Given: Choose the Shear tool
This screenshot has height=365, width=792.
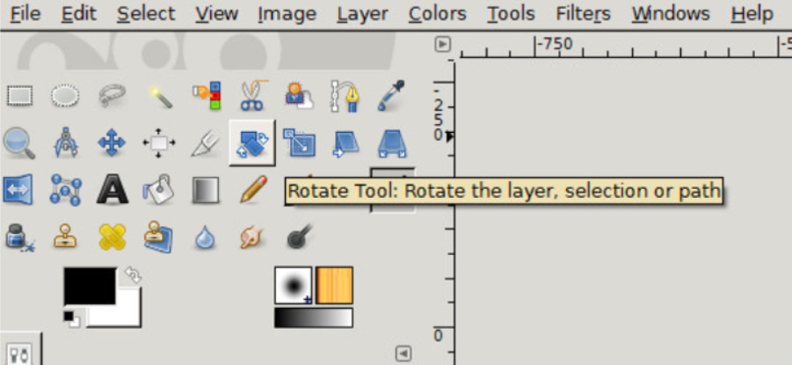Looking at the screenshot, I should click(x=345, y=143).
